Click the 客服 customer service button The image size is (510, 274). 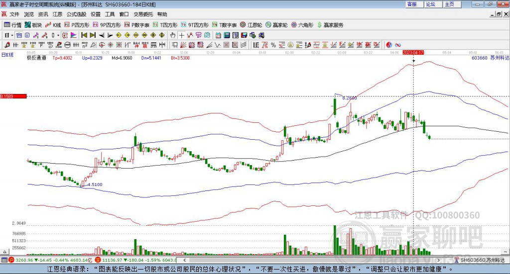(x=414, y=4)
